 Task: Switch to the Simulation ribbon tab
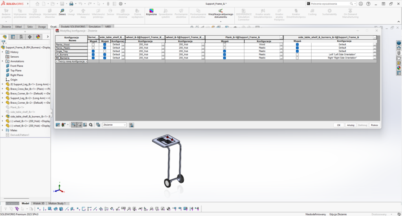[94, 27]
